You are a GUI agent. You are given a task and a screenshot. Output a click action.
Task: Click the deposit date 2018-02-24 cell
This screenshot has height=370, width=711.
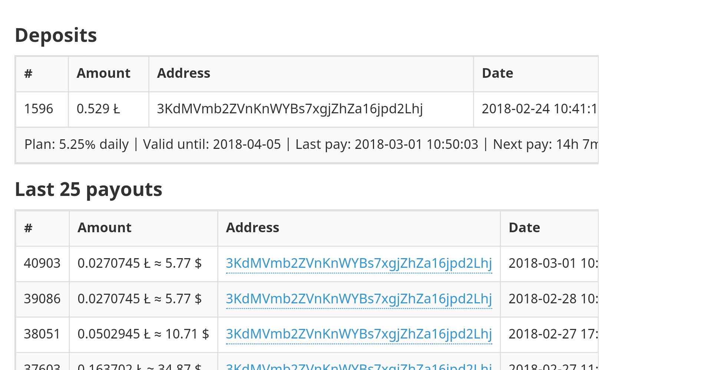click(536, 109)
